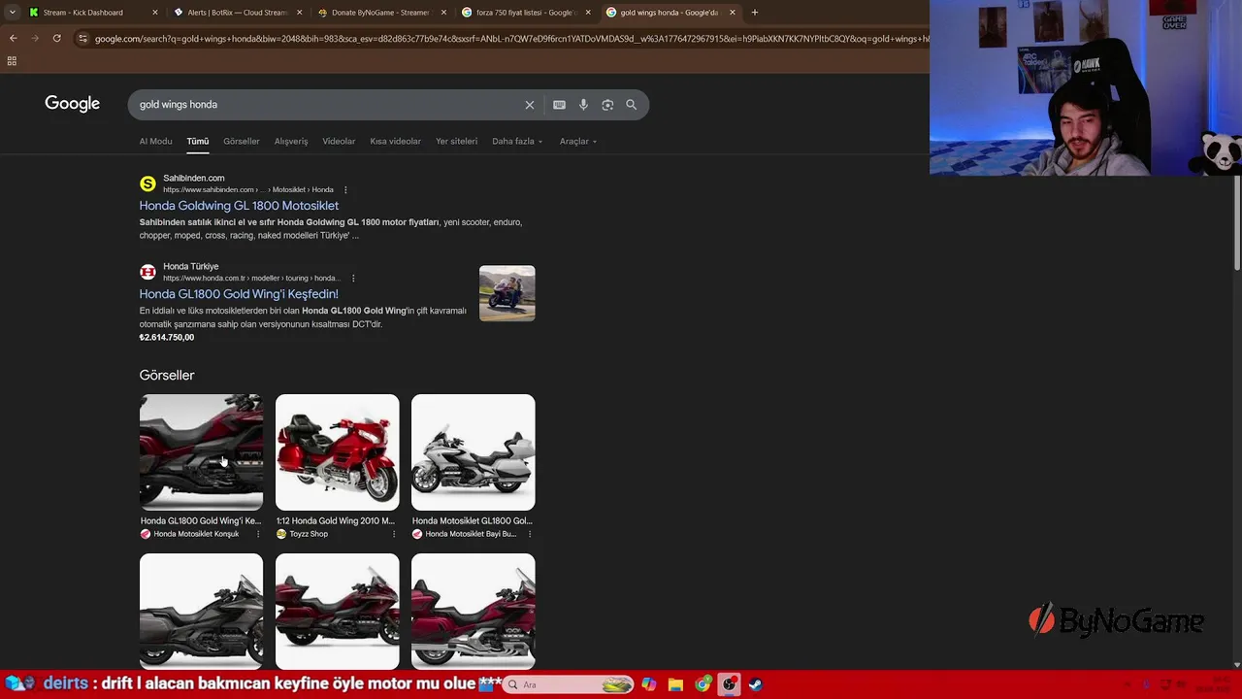The width and height of the screenshot is (1242, 699).
Task: Open more options for Honda Türkiye result
Action: (353, 279)
